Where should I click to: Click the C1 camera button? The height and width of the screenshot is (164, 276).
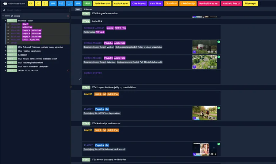pyautogui.click(x=31, y=3)
